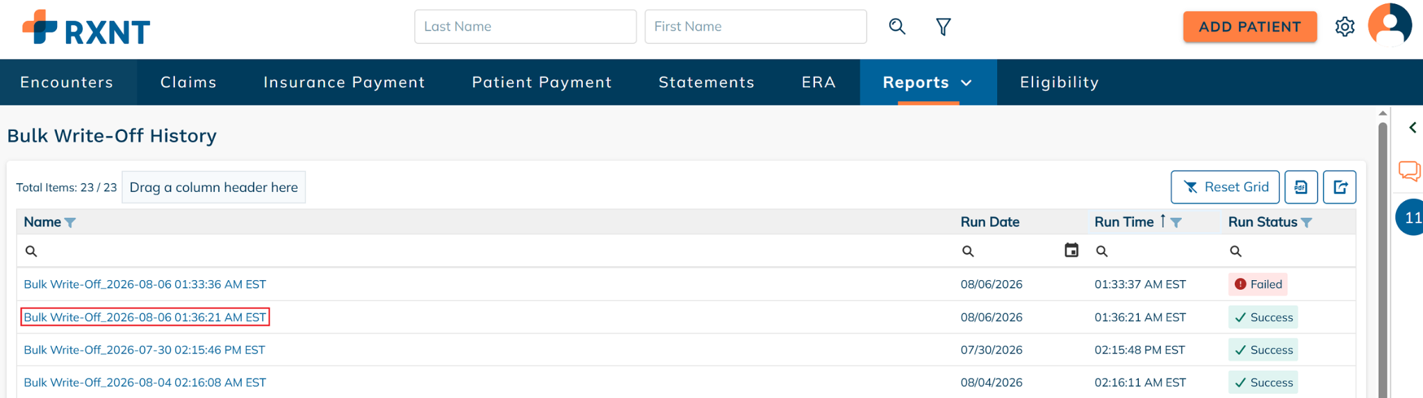The height and width of the screenshot is (398, 1423).
Task: Sort by Run Time column header
Action: 1124,222
